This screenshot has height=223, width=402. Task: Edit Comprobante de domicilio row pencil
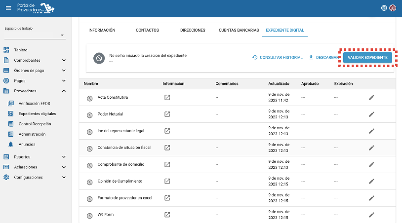point(371,164)
